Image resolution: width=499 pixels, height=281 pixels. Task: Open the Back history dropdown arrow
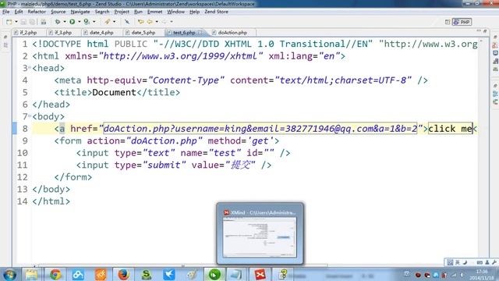click(157, 22)
